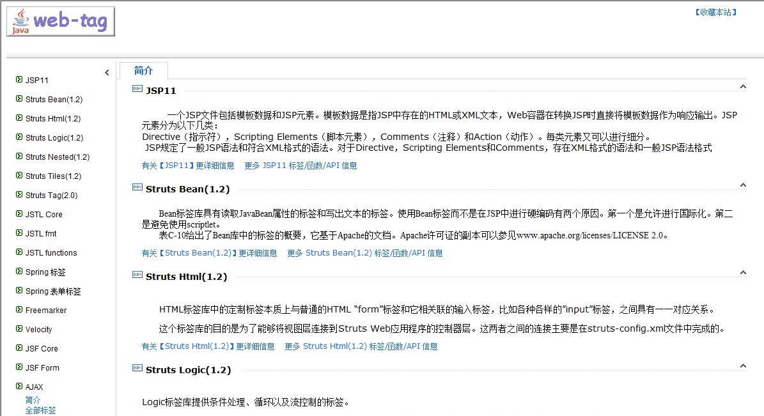Open JSP11 in the sidebar tree

[x=37, y=81]
